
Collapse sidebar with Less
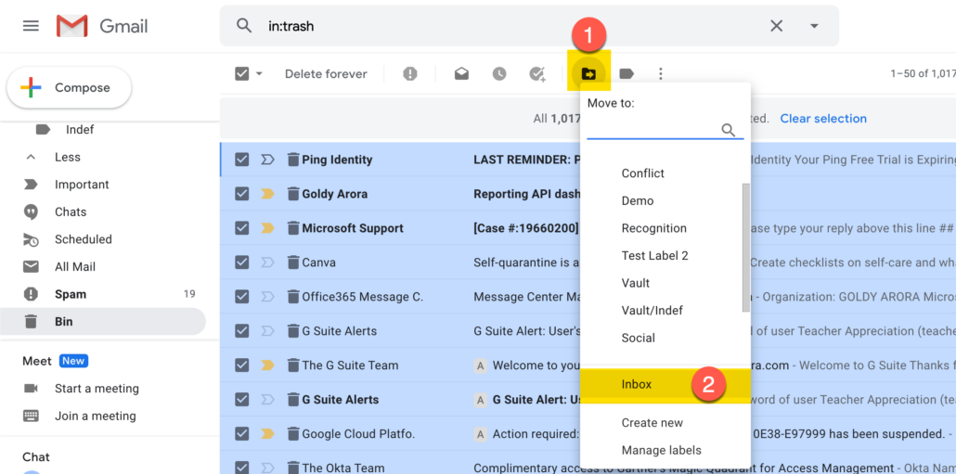[x=67, y=157]
